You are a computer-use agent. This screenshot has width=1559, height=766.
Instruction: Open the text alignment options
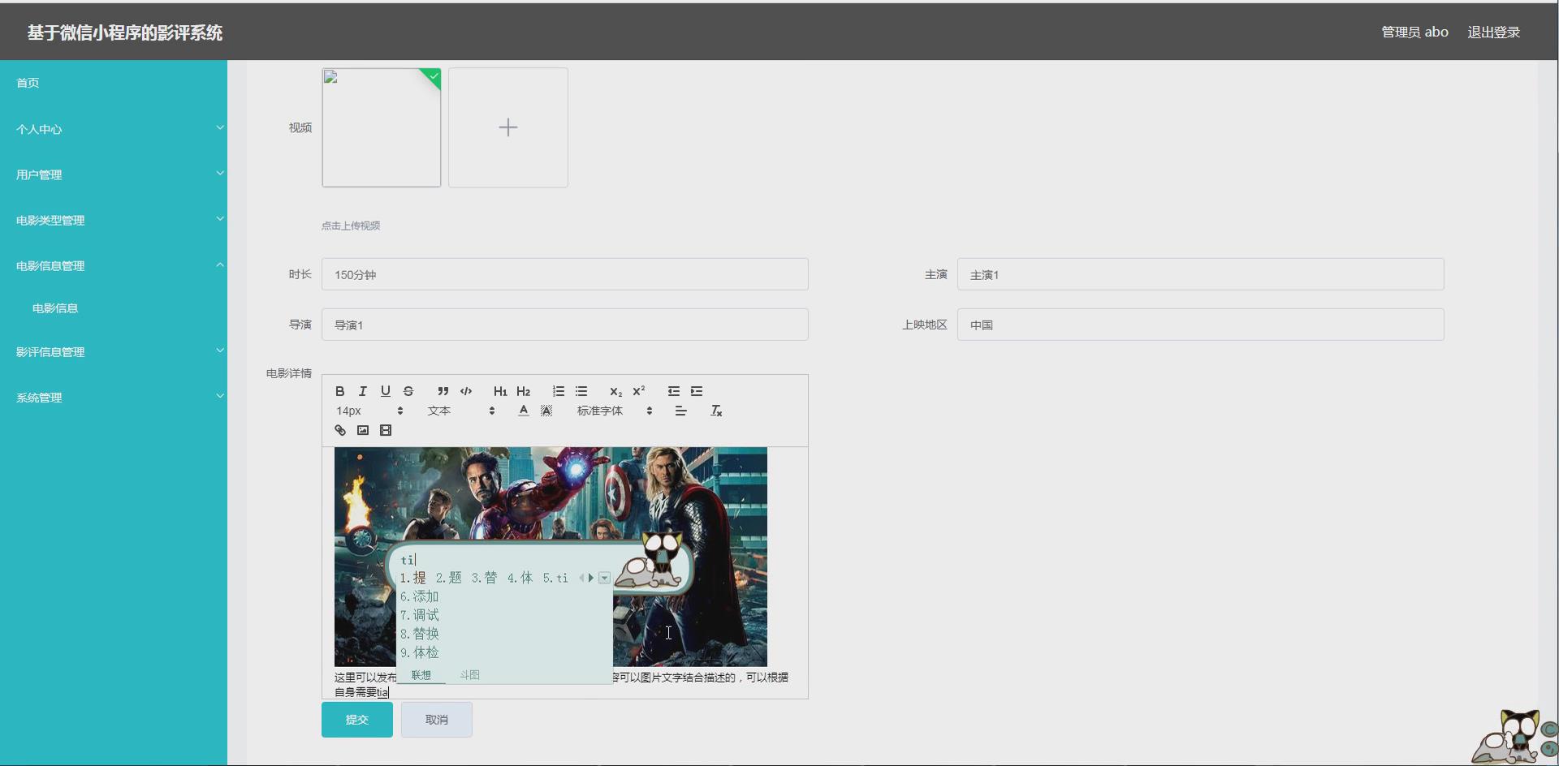pos(681,411)
